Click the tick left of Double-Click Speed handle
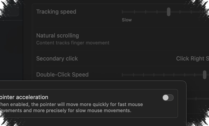209x126 pixels. point(195,75)
